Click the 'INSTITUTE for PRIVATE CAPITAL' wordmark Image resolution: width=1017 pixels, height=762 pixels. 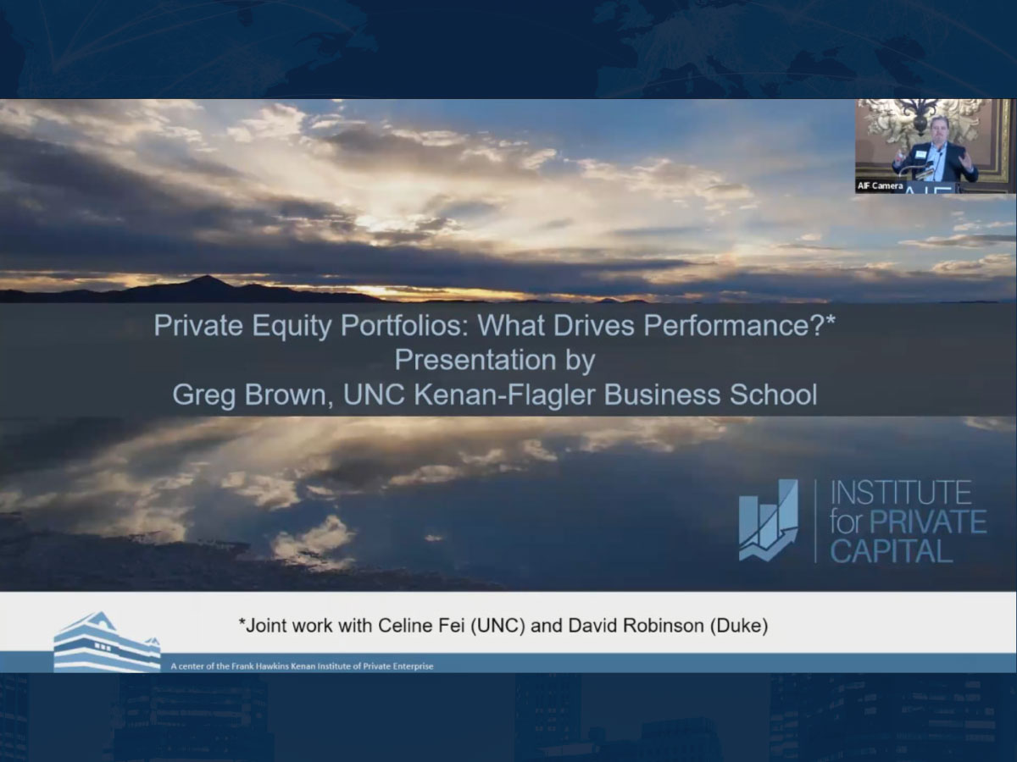(x=908, y=522)
